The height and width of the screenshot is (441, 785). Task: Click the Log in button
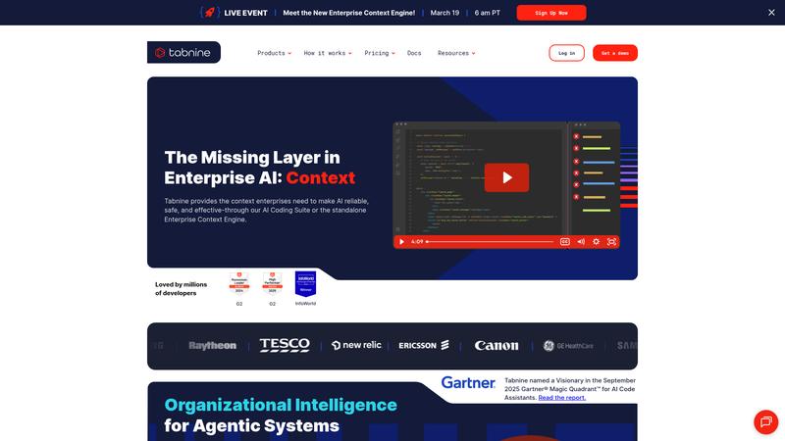[566, 53]
